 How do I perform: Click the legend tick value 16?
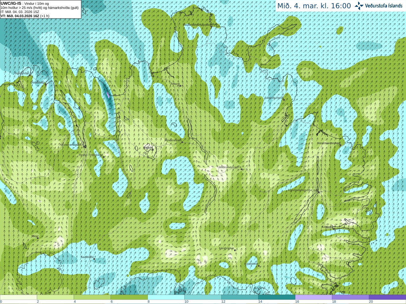[297, 302]
